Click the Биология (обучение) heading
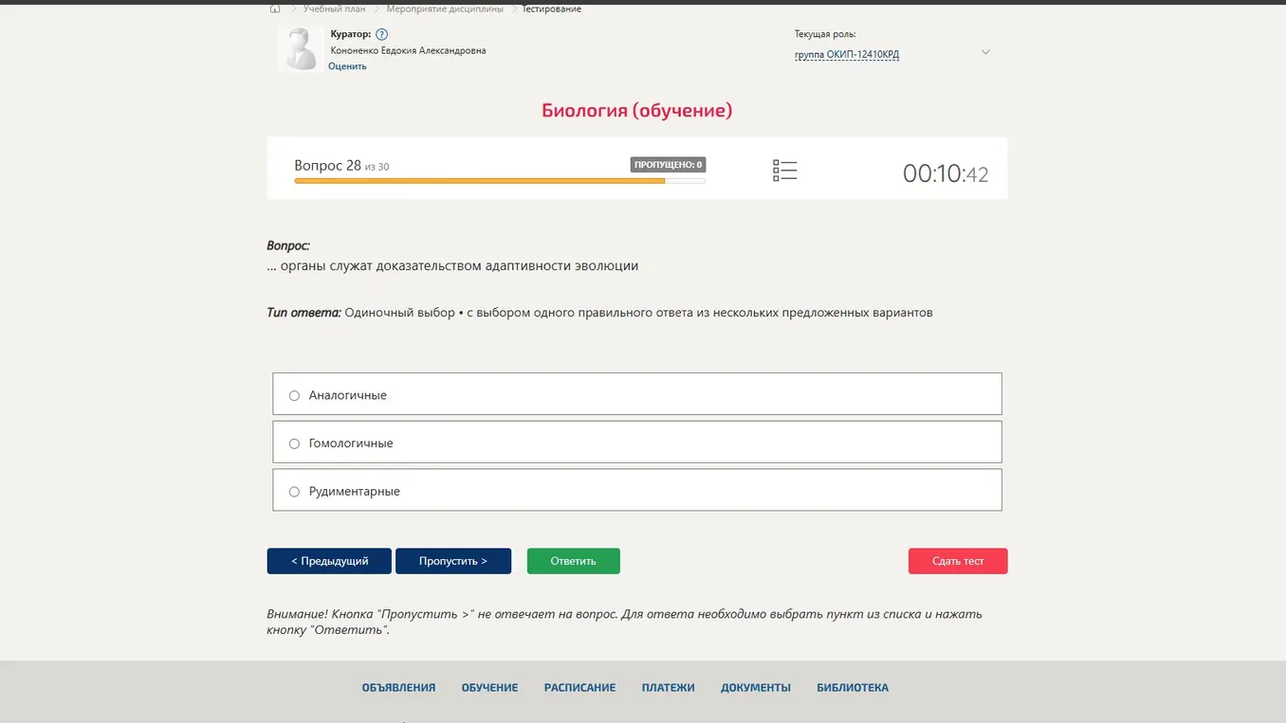This screenshot has height=723, width=1286. pos(637,110)
